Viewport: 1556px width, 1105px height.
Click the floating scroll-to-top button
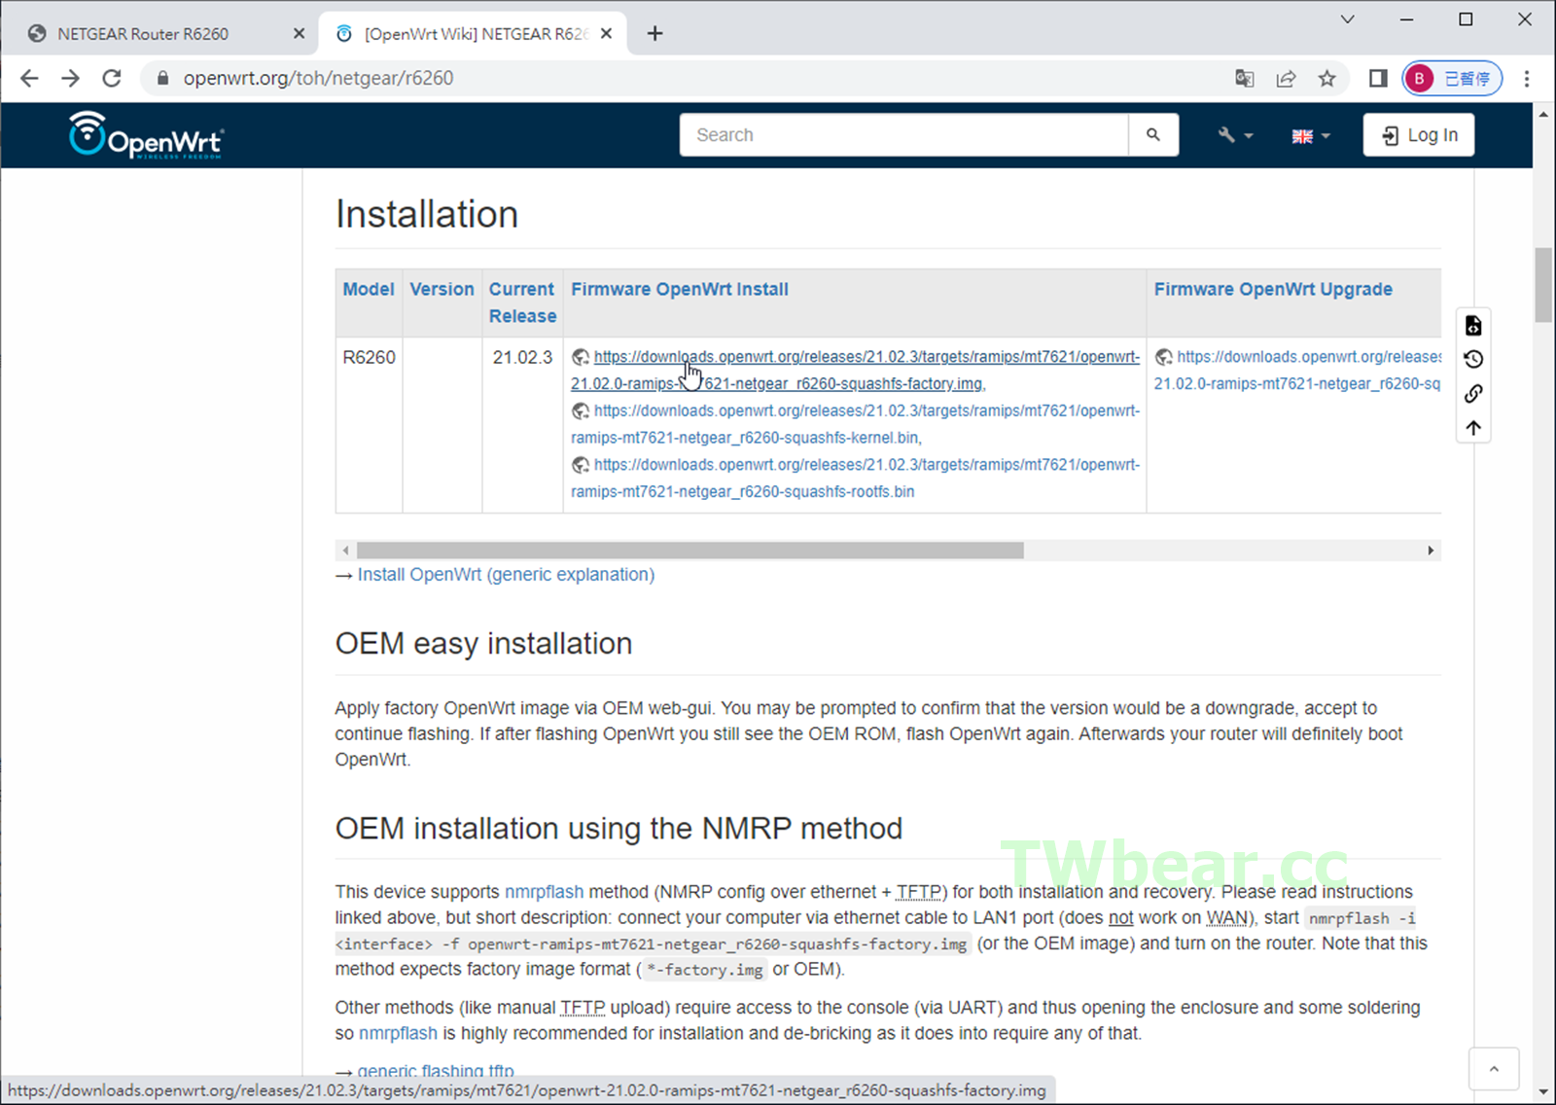tap(1494, 1069)
